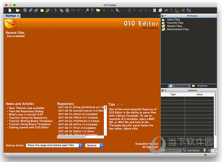Click the Copy toolbar icon
This screenshot has height=162, width=222.
click(61, 10)
